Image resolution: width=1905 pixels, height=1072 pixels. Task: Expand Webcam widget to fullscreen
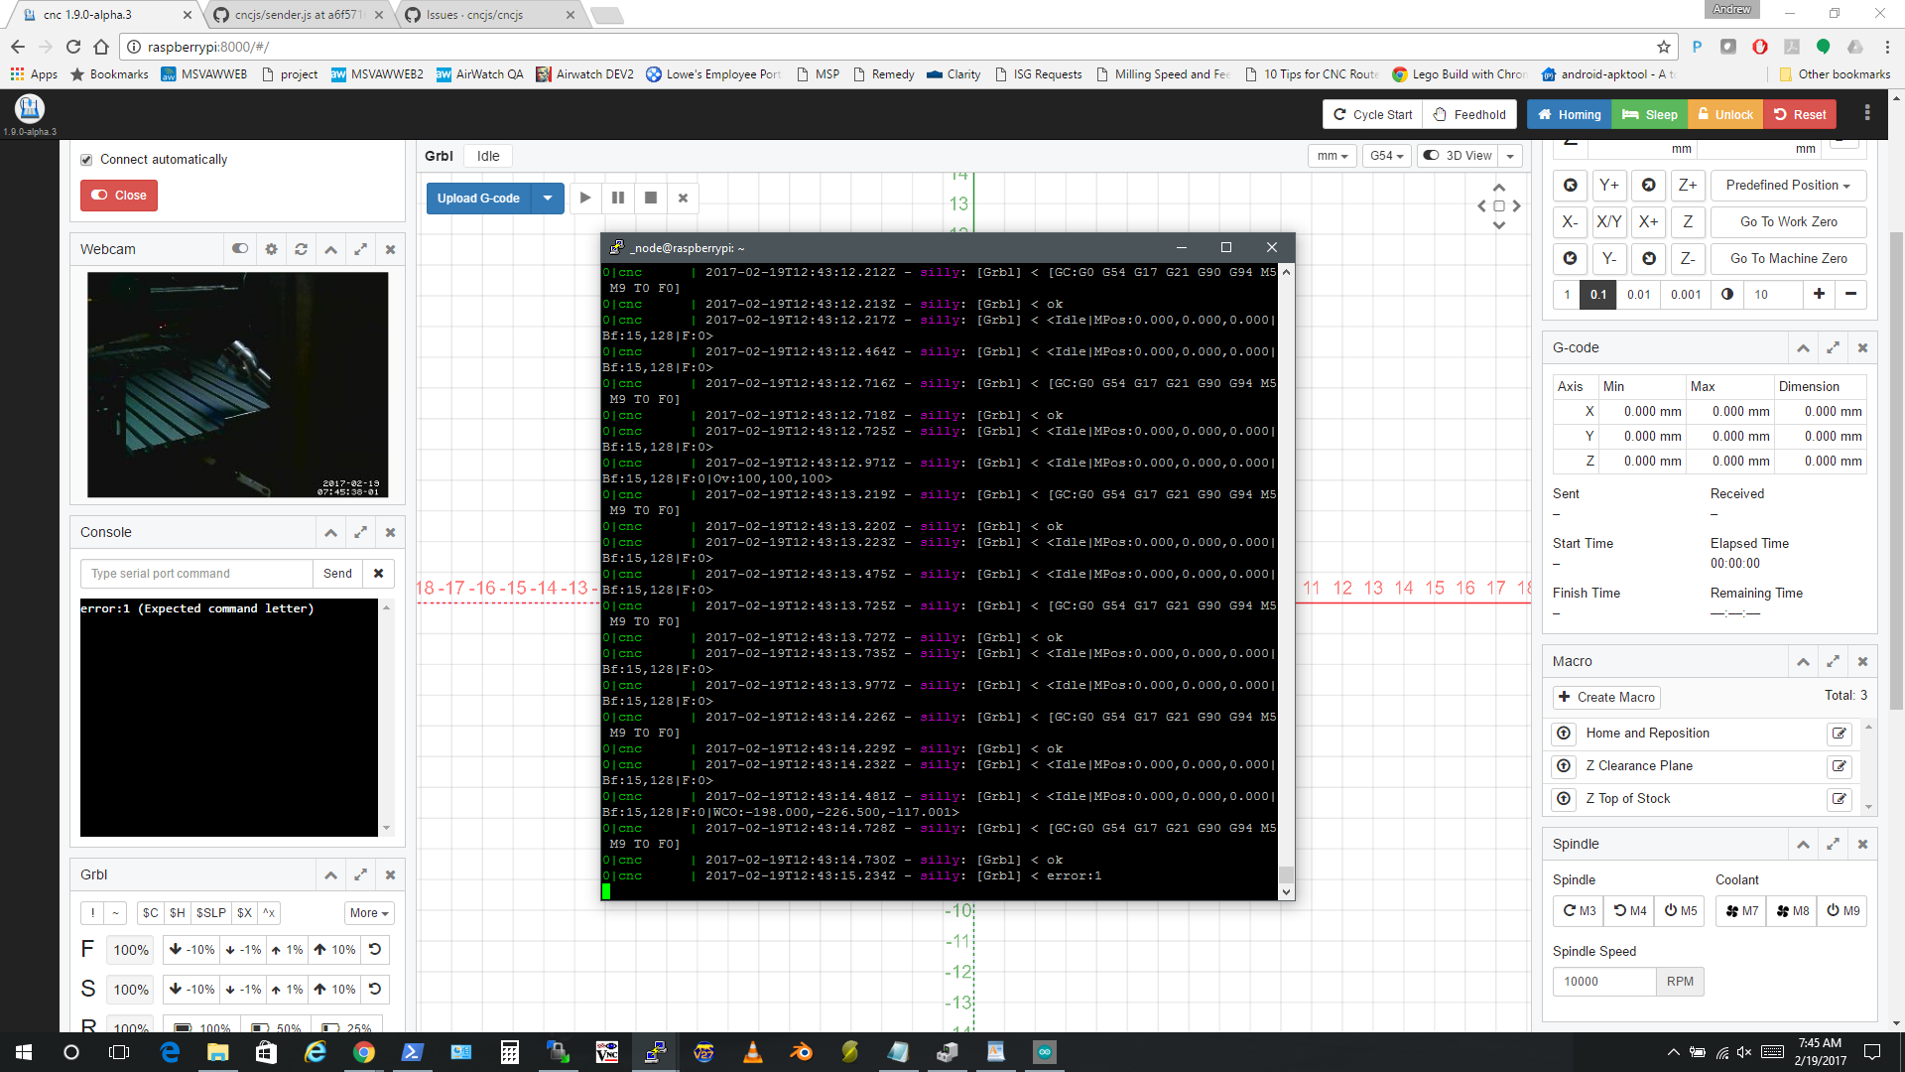360,249
